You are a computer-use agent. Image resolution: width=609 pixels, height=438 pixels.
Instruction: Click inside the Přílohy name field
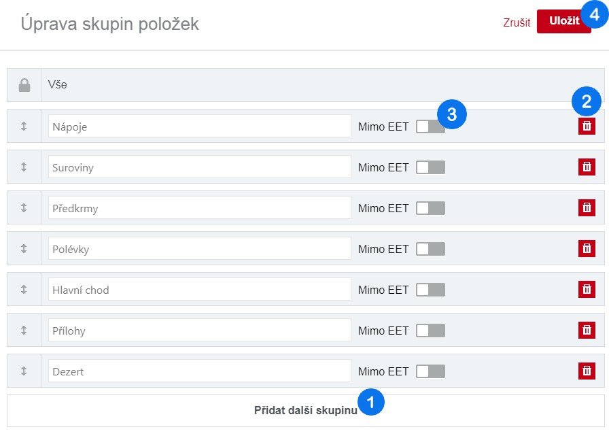pyautogui.click(x=200, y=330)
